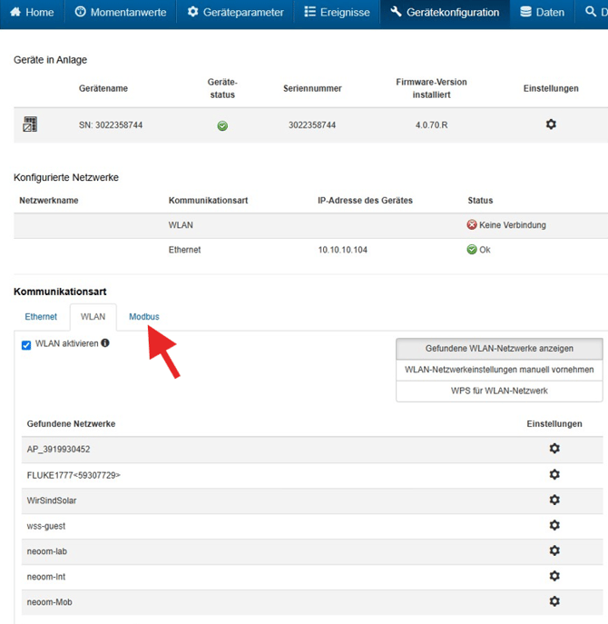Click the WLAN entry in Konfigurierte Netzwerke
The width and height of the screenshot is (608, 624).
click(181, 225)
